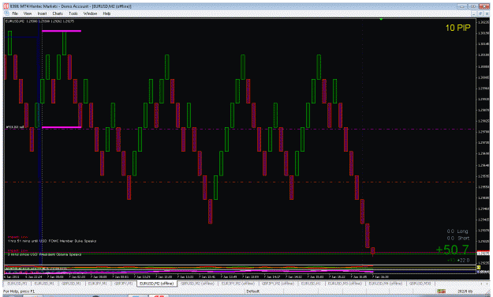Open the File menu

15,13
